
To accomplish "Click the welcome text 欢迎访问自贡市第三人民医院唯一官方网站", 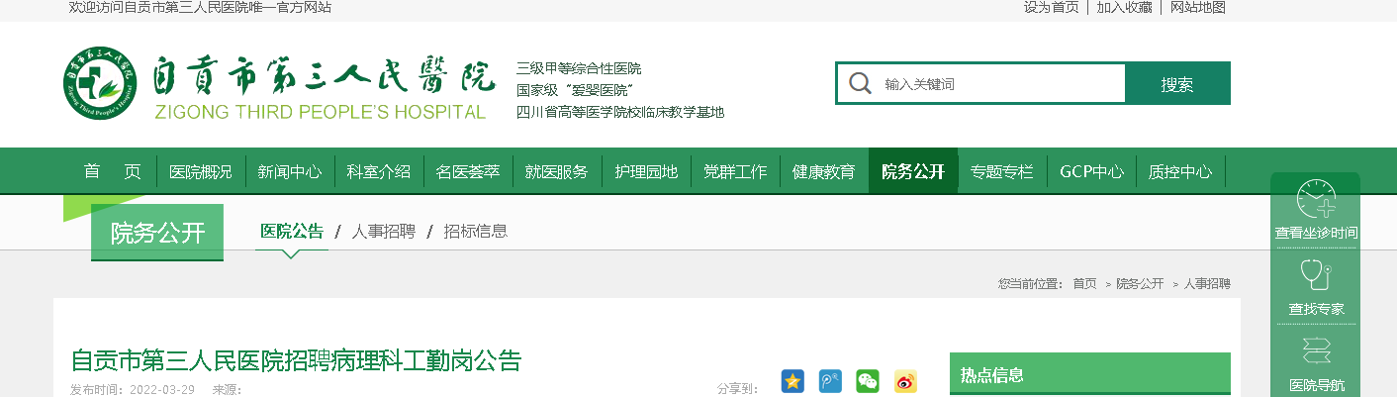I will tap(200, 7).
